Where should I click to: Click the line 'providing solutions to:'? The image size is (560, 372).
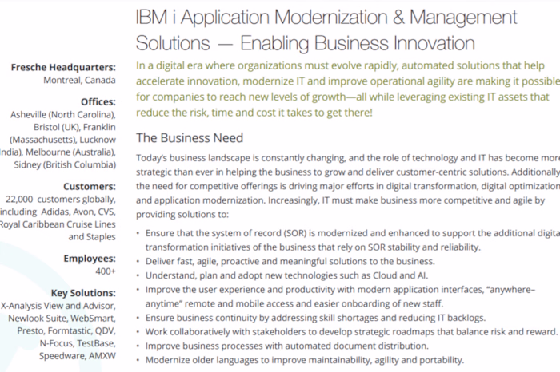[x=182, y=215]
